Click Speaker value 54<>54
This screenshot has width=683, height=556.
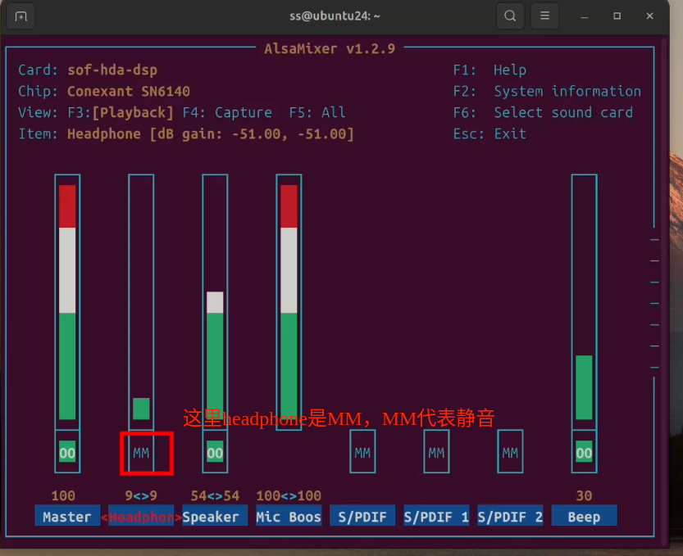click(215, 495)
